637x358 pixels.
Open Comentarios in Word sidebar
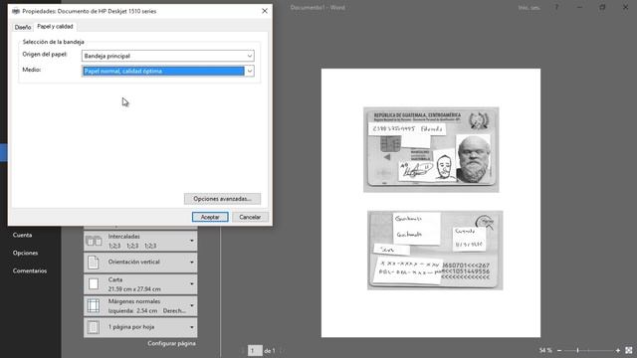[x=30, y=270]
